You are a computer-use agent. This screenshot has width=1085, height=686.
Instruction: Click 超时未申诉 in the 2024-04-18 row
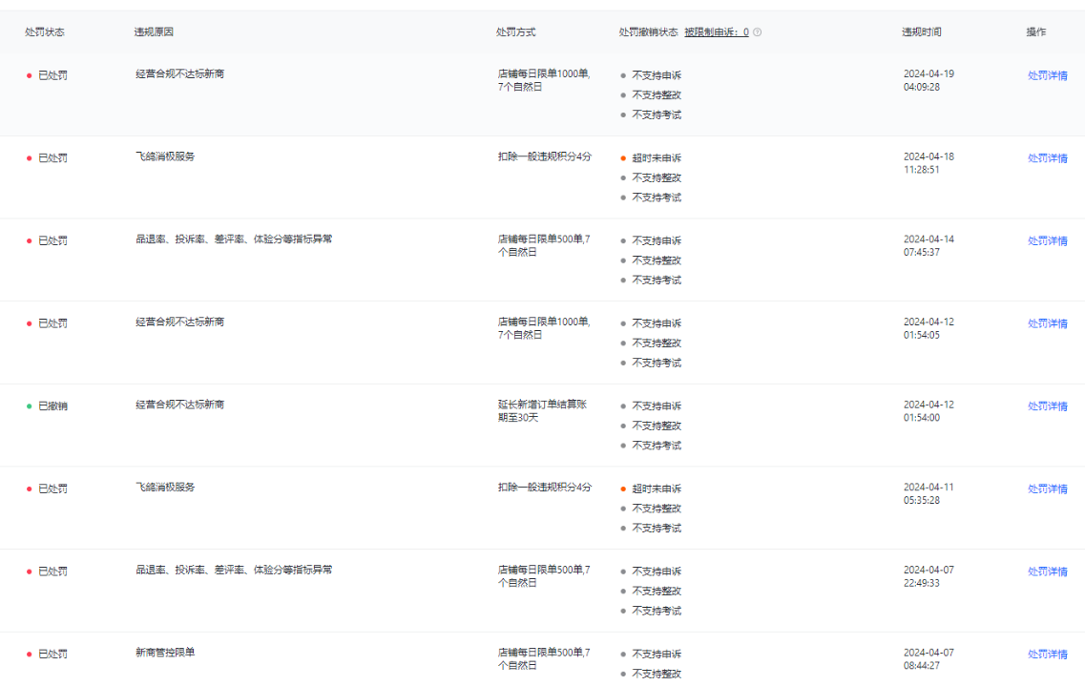(657, 158)
